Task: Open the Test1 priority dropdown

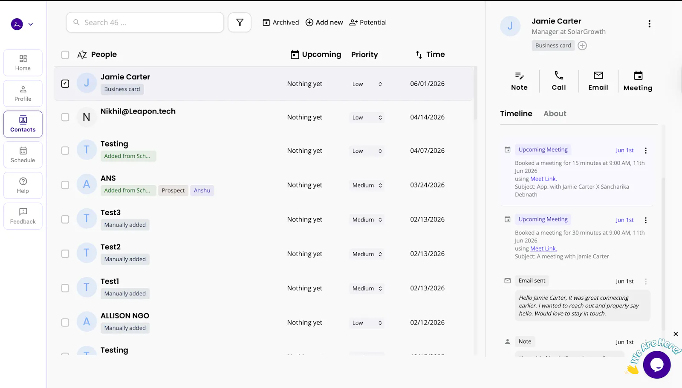Action: [x=367, y=289]
